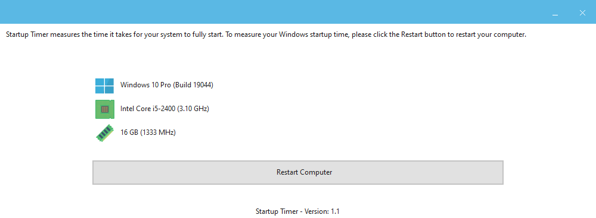Screen dimensions: 596x218
Task: Select the "Intel Core i5-2400" processor name
Action: pos(148,109)
